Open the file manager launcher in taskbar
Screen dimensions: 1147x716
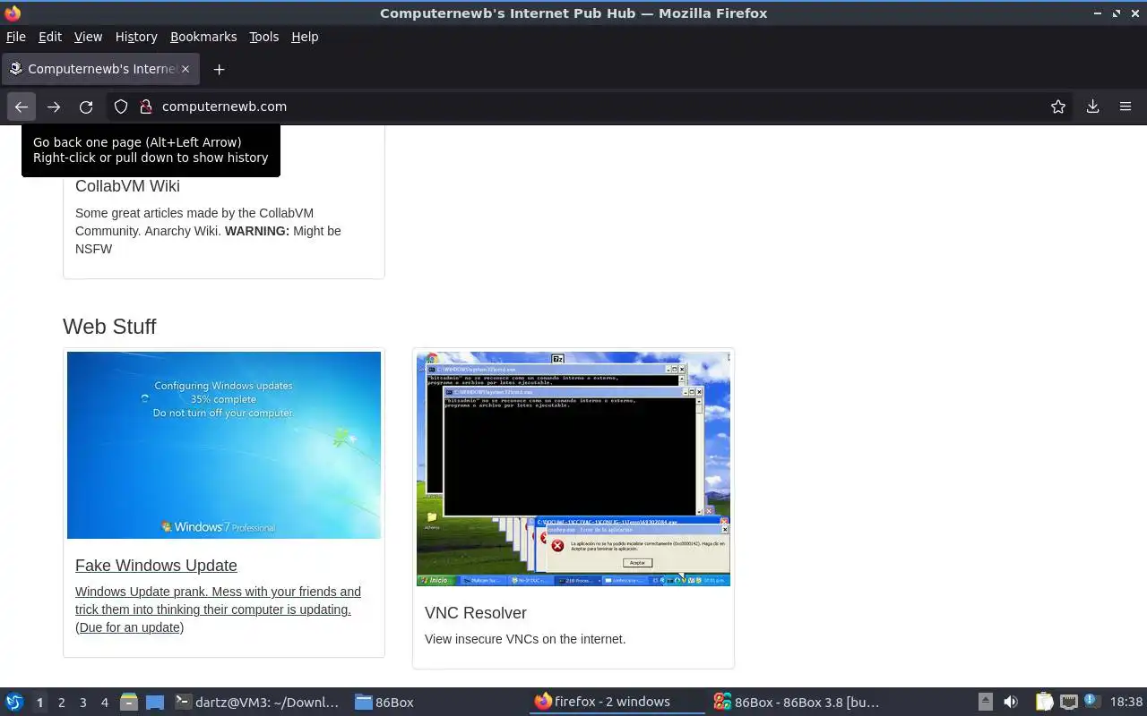pyautogui.click(x=129, y=703)
